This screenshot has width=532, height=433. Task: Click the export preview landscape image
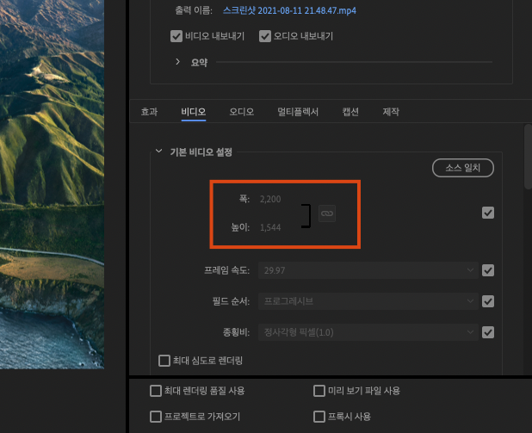coord(52,184)
